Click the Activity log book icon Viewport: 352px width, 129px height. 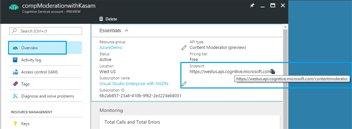pos(15,60)
